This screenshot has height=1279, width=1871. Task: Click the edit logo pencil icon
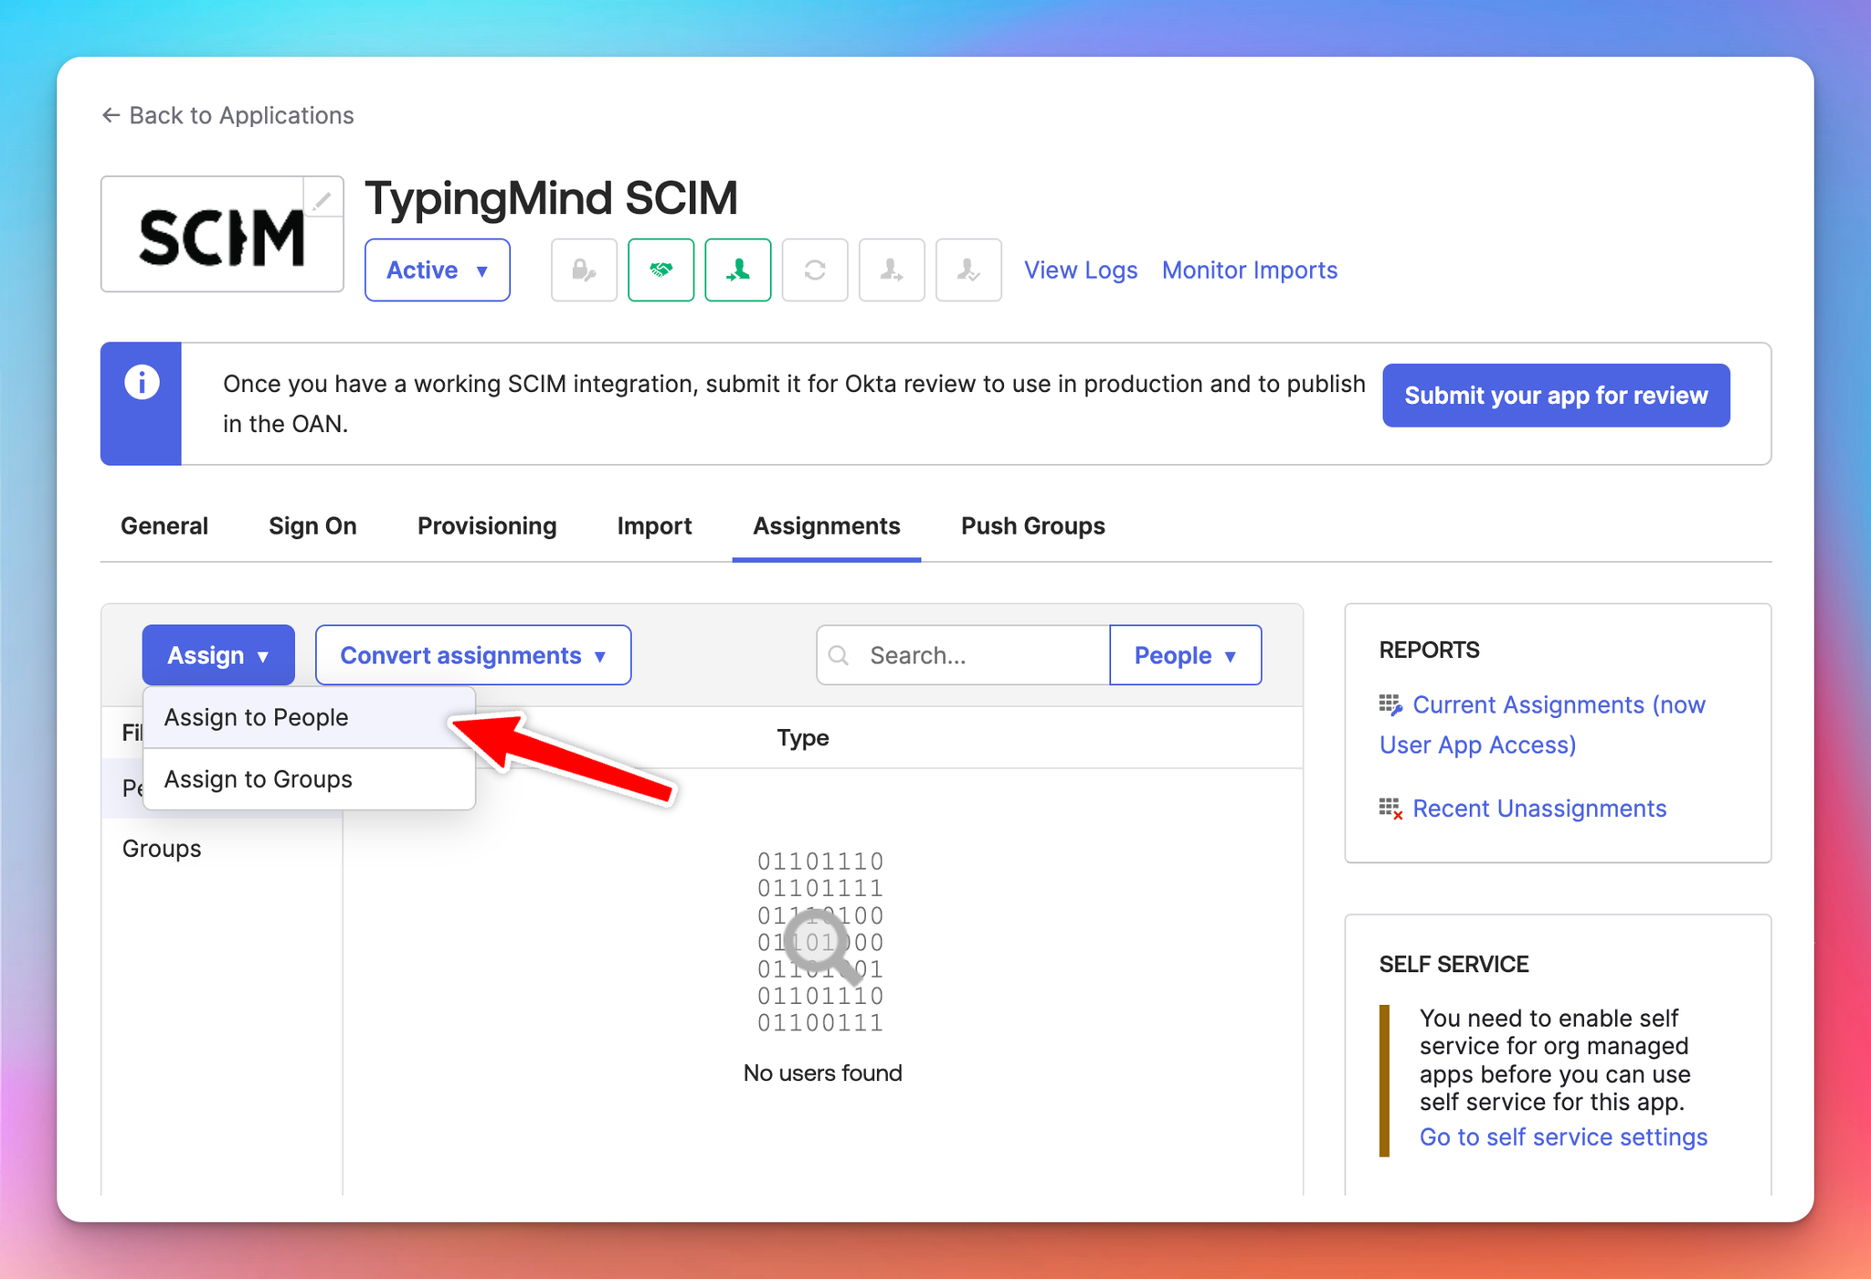click(x=322, y=199)
